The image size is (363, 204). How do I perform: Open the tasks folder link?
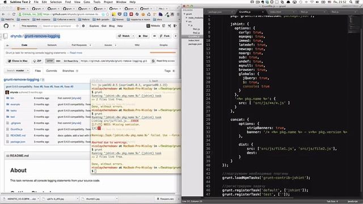point(14,110)
